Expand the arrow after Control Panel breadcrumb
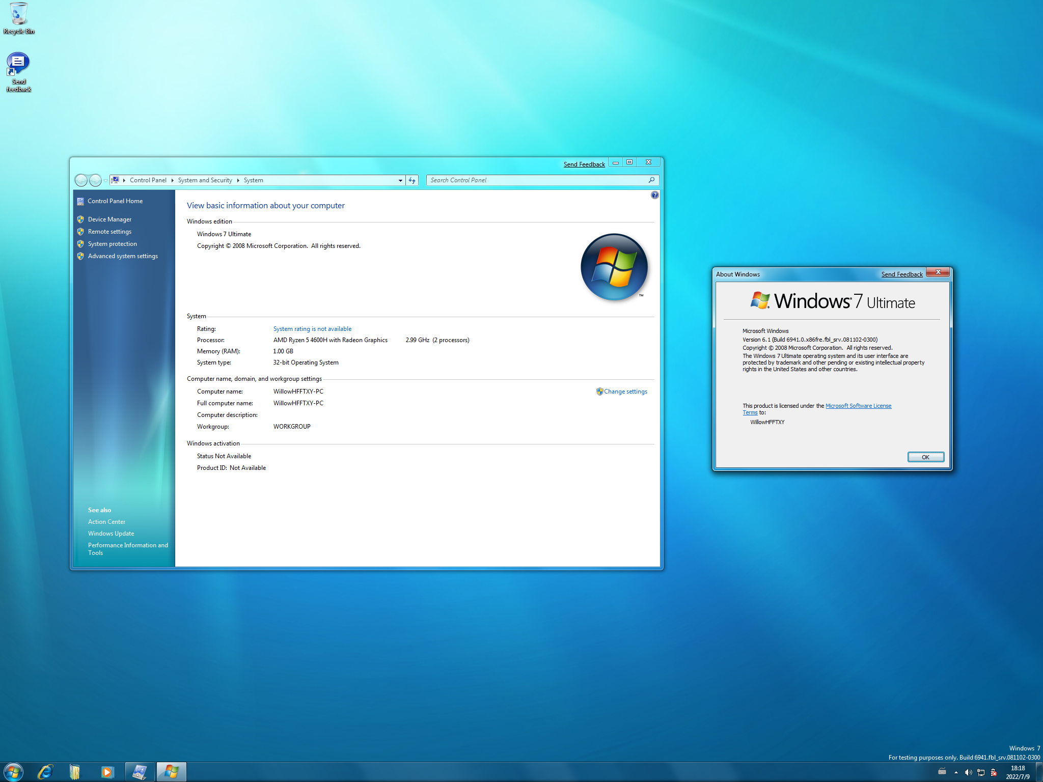Image resolution: width=1043 pixels, height=782 pixels. click(173, 180)
